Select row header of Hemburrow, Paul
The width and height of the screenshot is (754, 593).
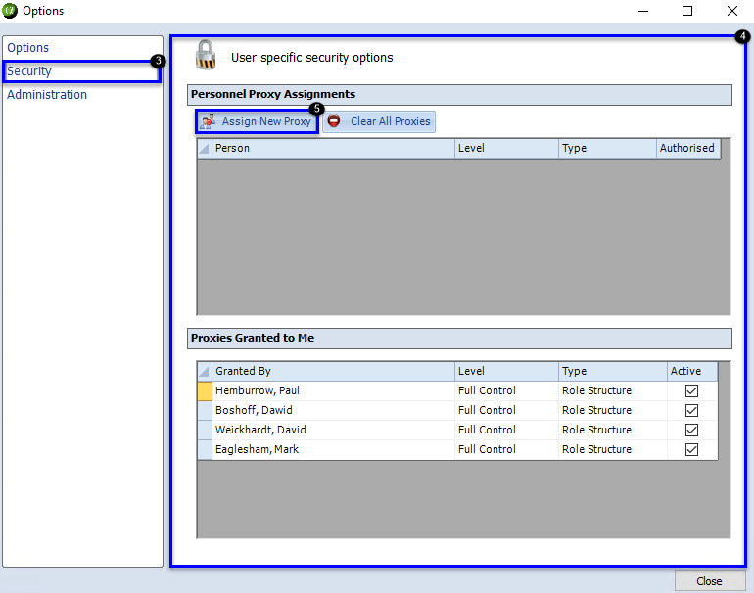click(x=205, y=390)
